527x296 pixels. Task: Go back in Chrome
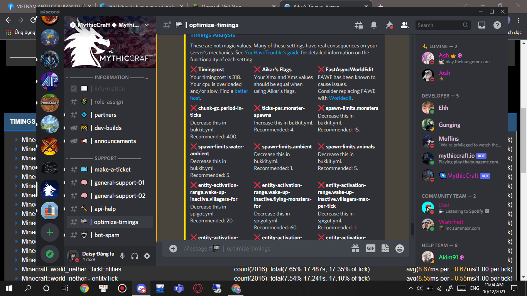pyautogui.click(x=8, y=20)
